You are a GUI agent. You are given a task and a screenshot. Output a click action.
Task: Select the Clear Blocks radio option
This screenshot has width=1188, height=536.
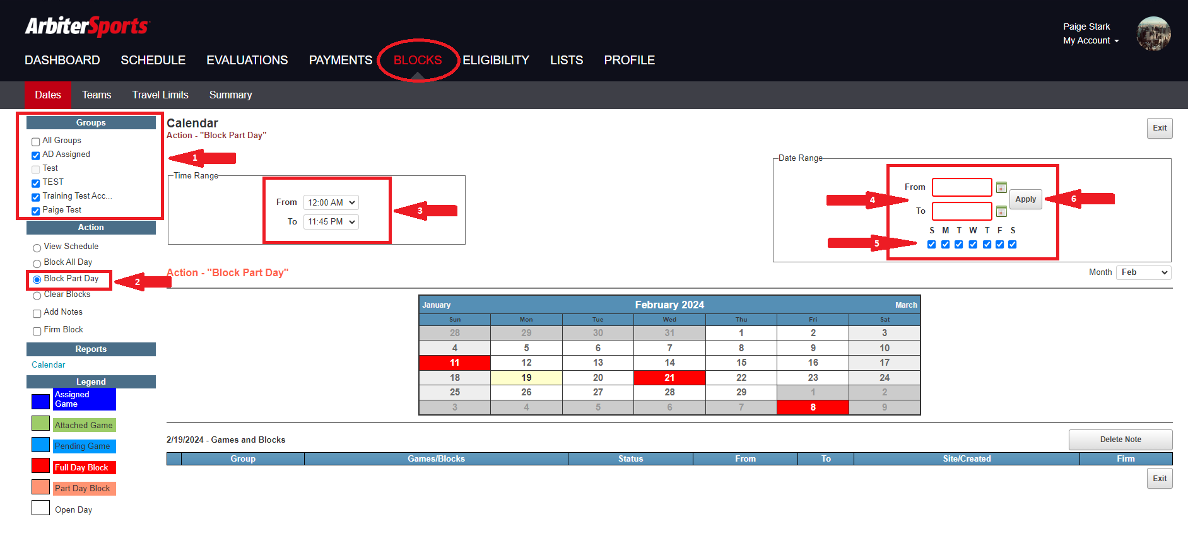37,295
